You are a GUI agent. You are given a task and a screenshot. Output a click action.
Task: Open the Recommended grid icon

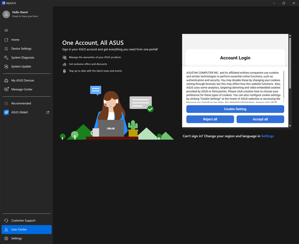pyautogui.click(x=6, y=103)
